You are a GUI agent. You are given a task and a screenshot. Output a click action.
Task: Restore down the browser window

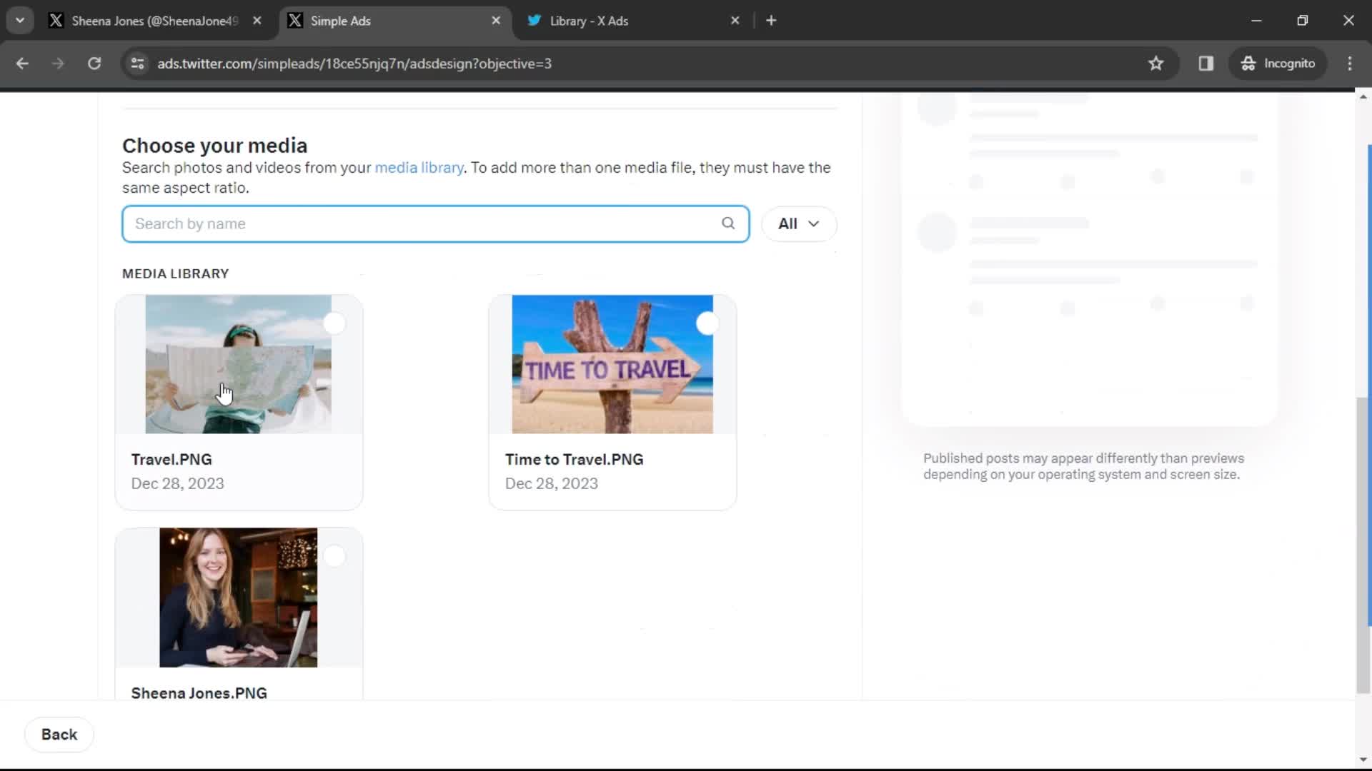pos(1302,21)
